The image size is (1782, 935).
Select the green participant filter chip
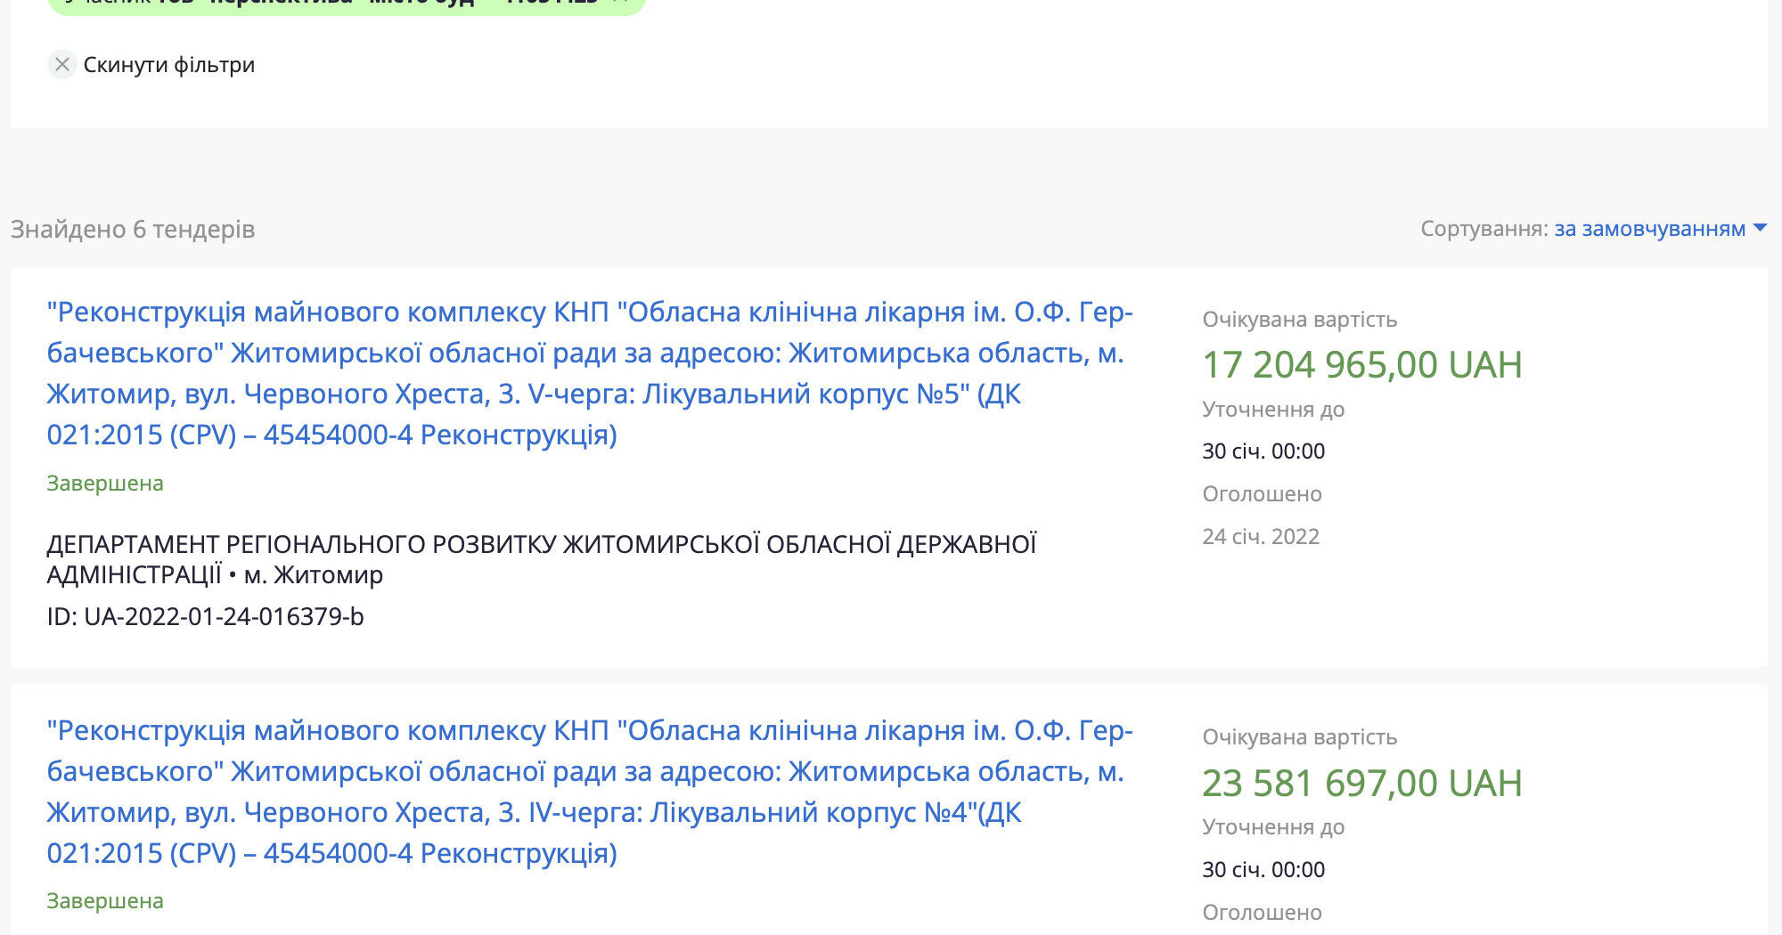346,4
